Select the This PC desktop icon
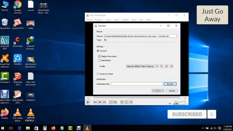The image size is (233, 131). (5, 6)
